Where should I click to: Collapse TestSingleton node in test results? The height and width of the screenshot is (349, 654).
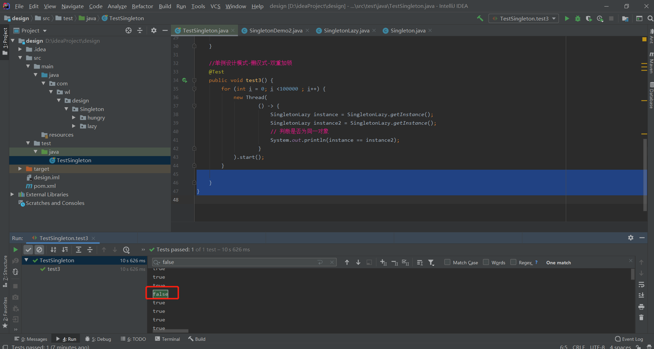pyautogui.click(x=26, y=260)
